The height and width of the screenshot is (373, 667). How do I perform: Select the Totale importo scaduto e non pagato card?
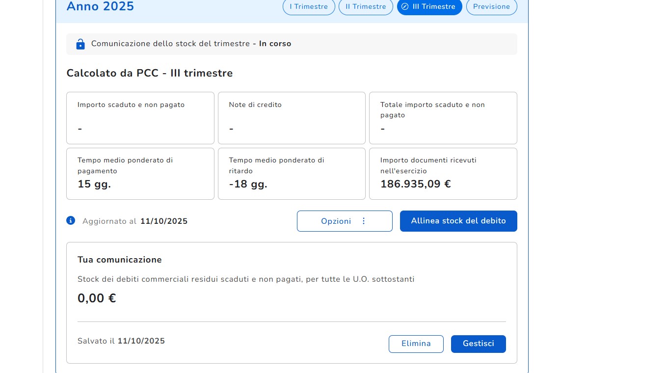pyautogui.click(x=443, y=118)
